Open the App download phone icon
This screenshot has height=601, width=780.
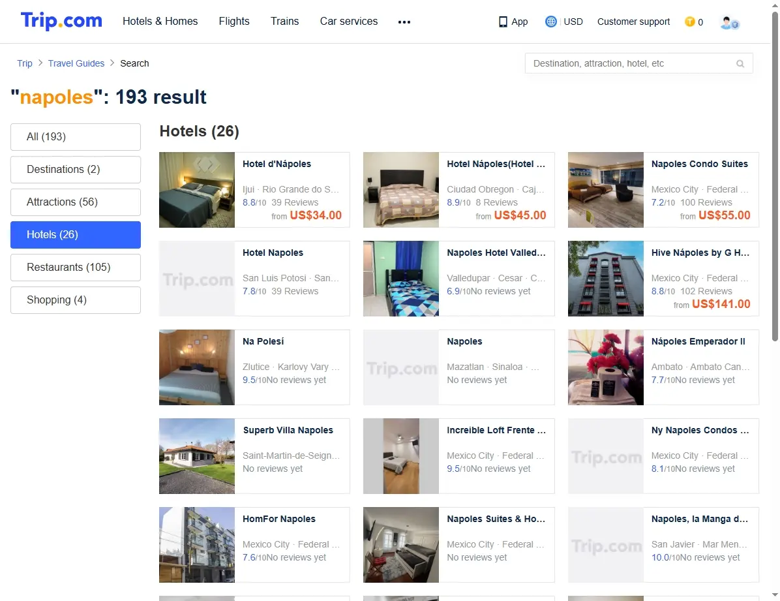point(503,22)
